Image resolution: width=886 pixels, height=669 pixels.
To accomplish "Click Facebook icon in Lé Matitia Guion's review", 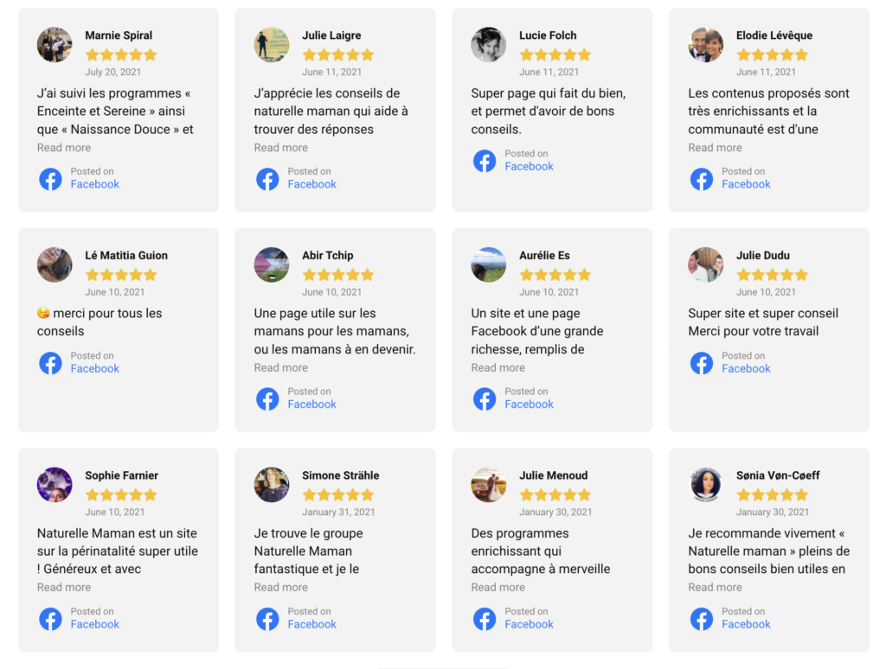I will coord(50,363).
